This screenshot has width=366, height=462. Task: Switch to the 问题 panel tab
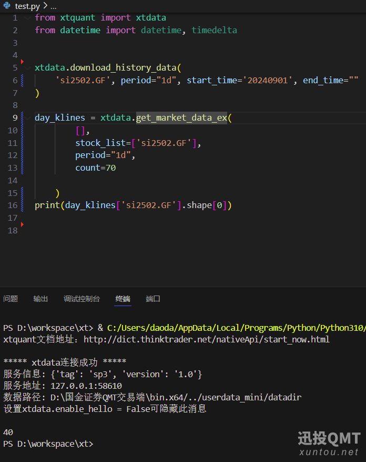tap(11, 299)
